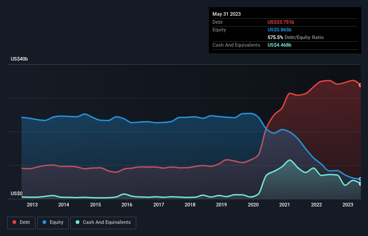Click the teal Cash endpoint marker
Image resolution: width=368 pixels, height=236 pixels.
pos(360,184)
